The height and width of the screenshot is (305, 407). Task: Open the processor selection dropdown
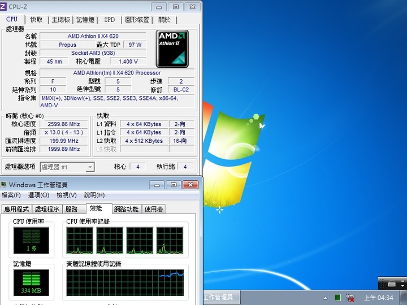coord(90,167)
